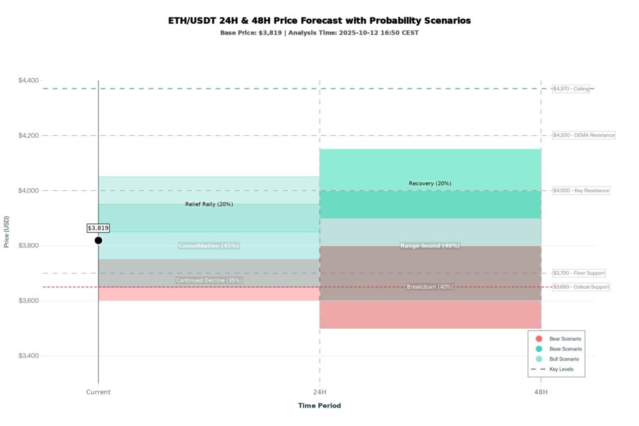Click the $4,370 - Ceiling level tag

(x=571, y=89)
